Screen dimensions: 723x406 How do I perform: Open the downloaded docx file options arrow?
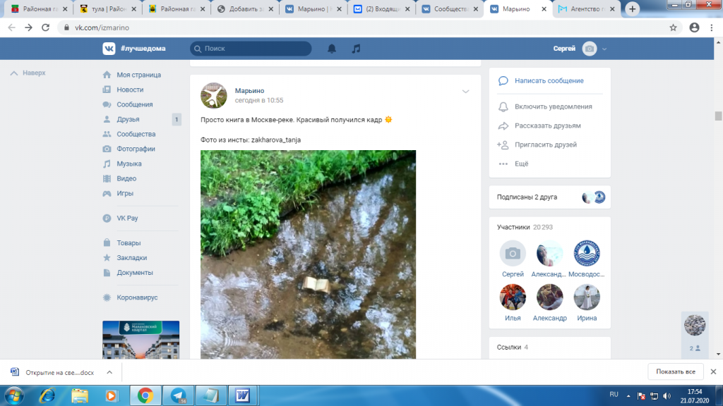pos(109,372)
